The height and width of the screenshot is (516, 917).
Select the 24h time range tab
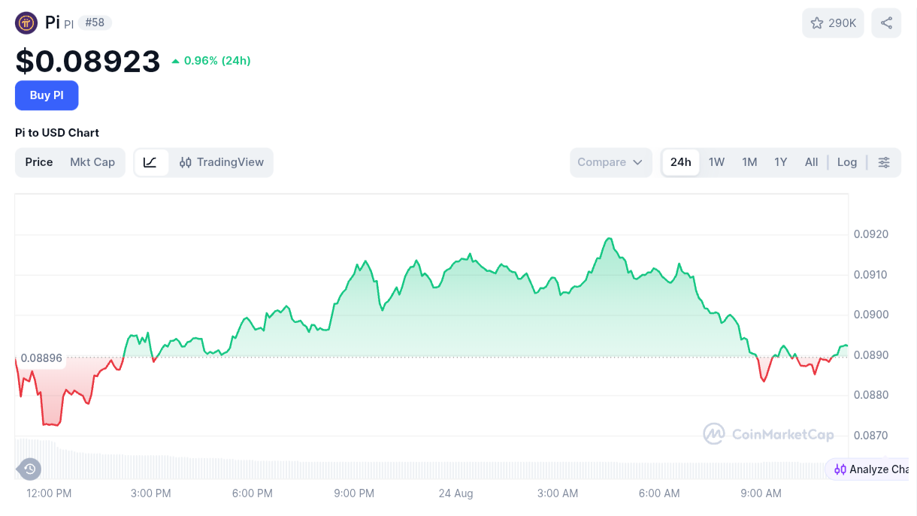click(681, 162)
